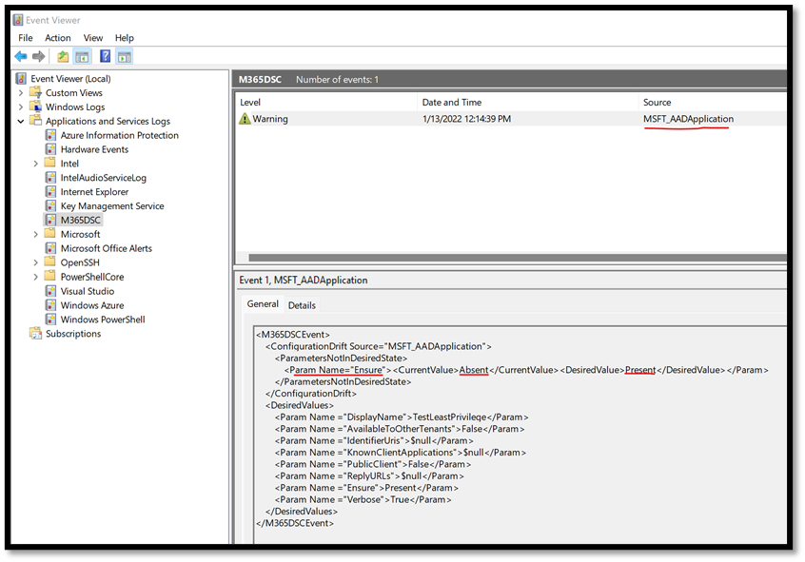Expand the Windows Logs node
This screenshot has height=562, width=805.
coord(21,107)
